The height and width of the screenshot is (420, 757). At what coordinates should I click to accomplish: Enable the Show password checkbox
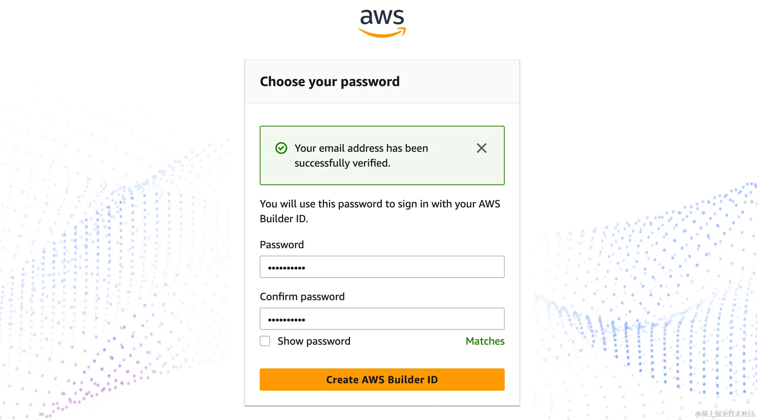click(x=265, y=341)
